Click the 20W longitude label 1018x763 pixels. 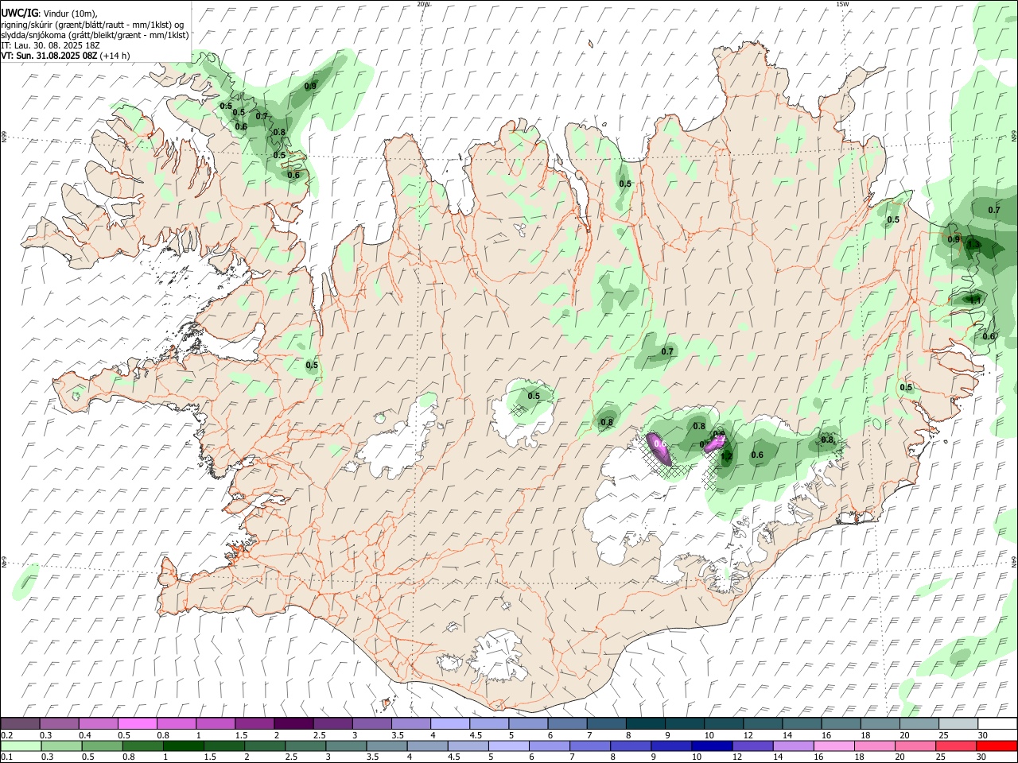tap(423, 4)
